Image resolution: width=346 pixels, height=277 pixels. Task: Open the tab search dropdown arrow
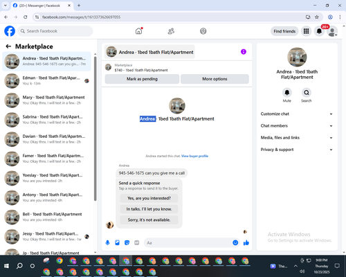click(6, 6)
